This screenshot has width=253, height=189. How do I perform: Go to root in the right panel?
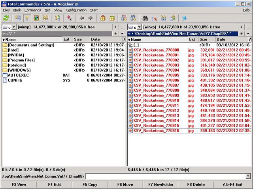242,27
